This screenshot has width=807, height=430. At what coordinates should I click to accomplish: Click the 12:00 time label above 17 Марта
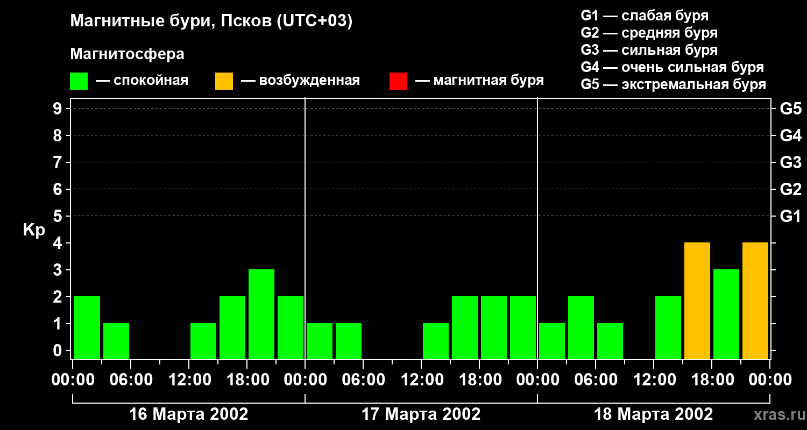(421, 380)
